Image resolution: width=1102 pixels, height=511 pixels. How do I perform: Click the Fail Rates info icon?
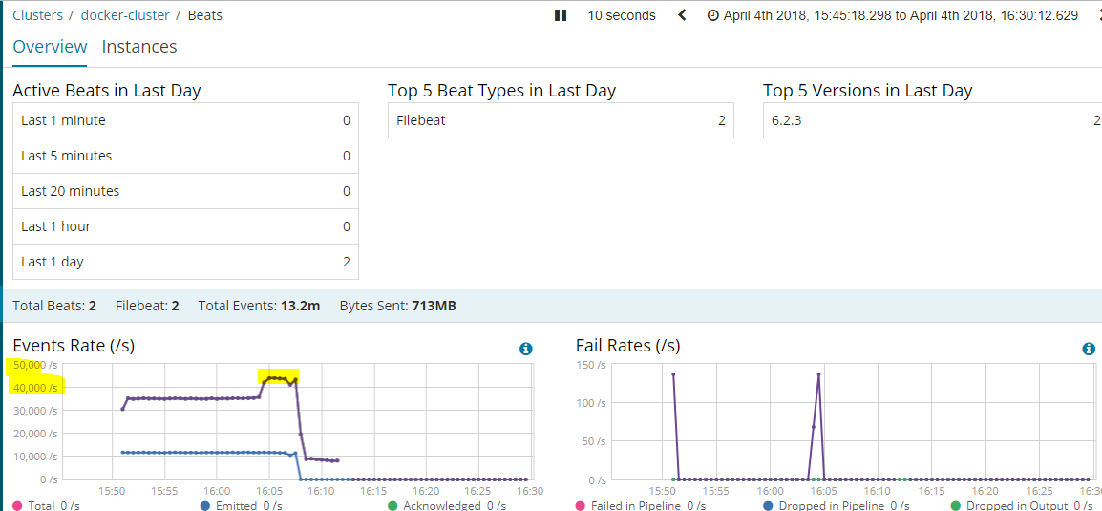pos(1090,349)
